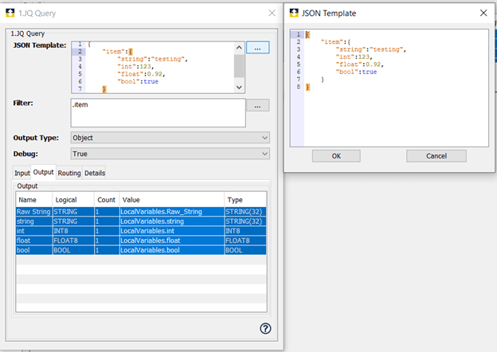Click the Count column header
Screen dimensions: 497x352
coord(107,200)
